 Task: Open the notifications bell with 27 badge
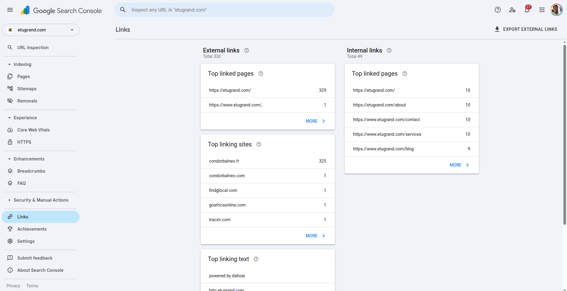(x=527, y=10)
